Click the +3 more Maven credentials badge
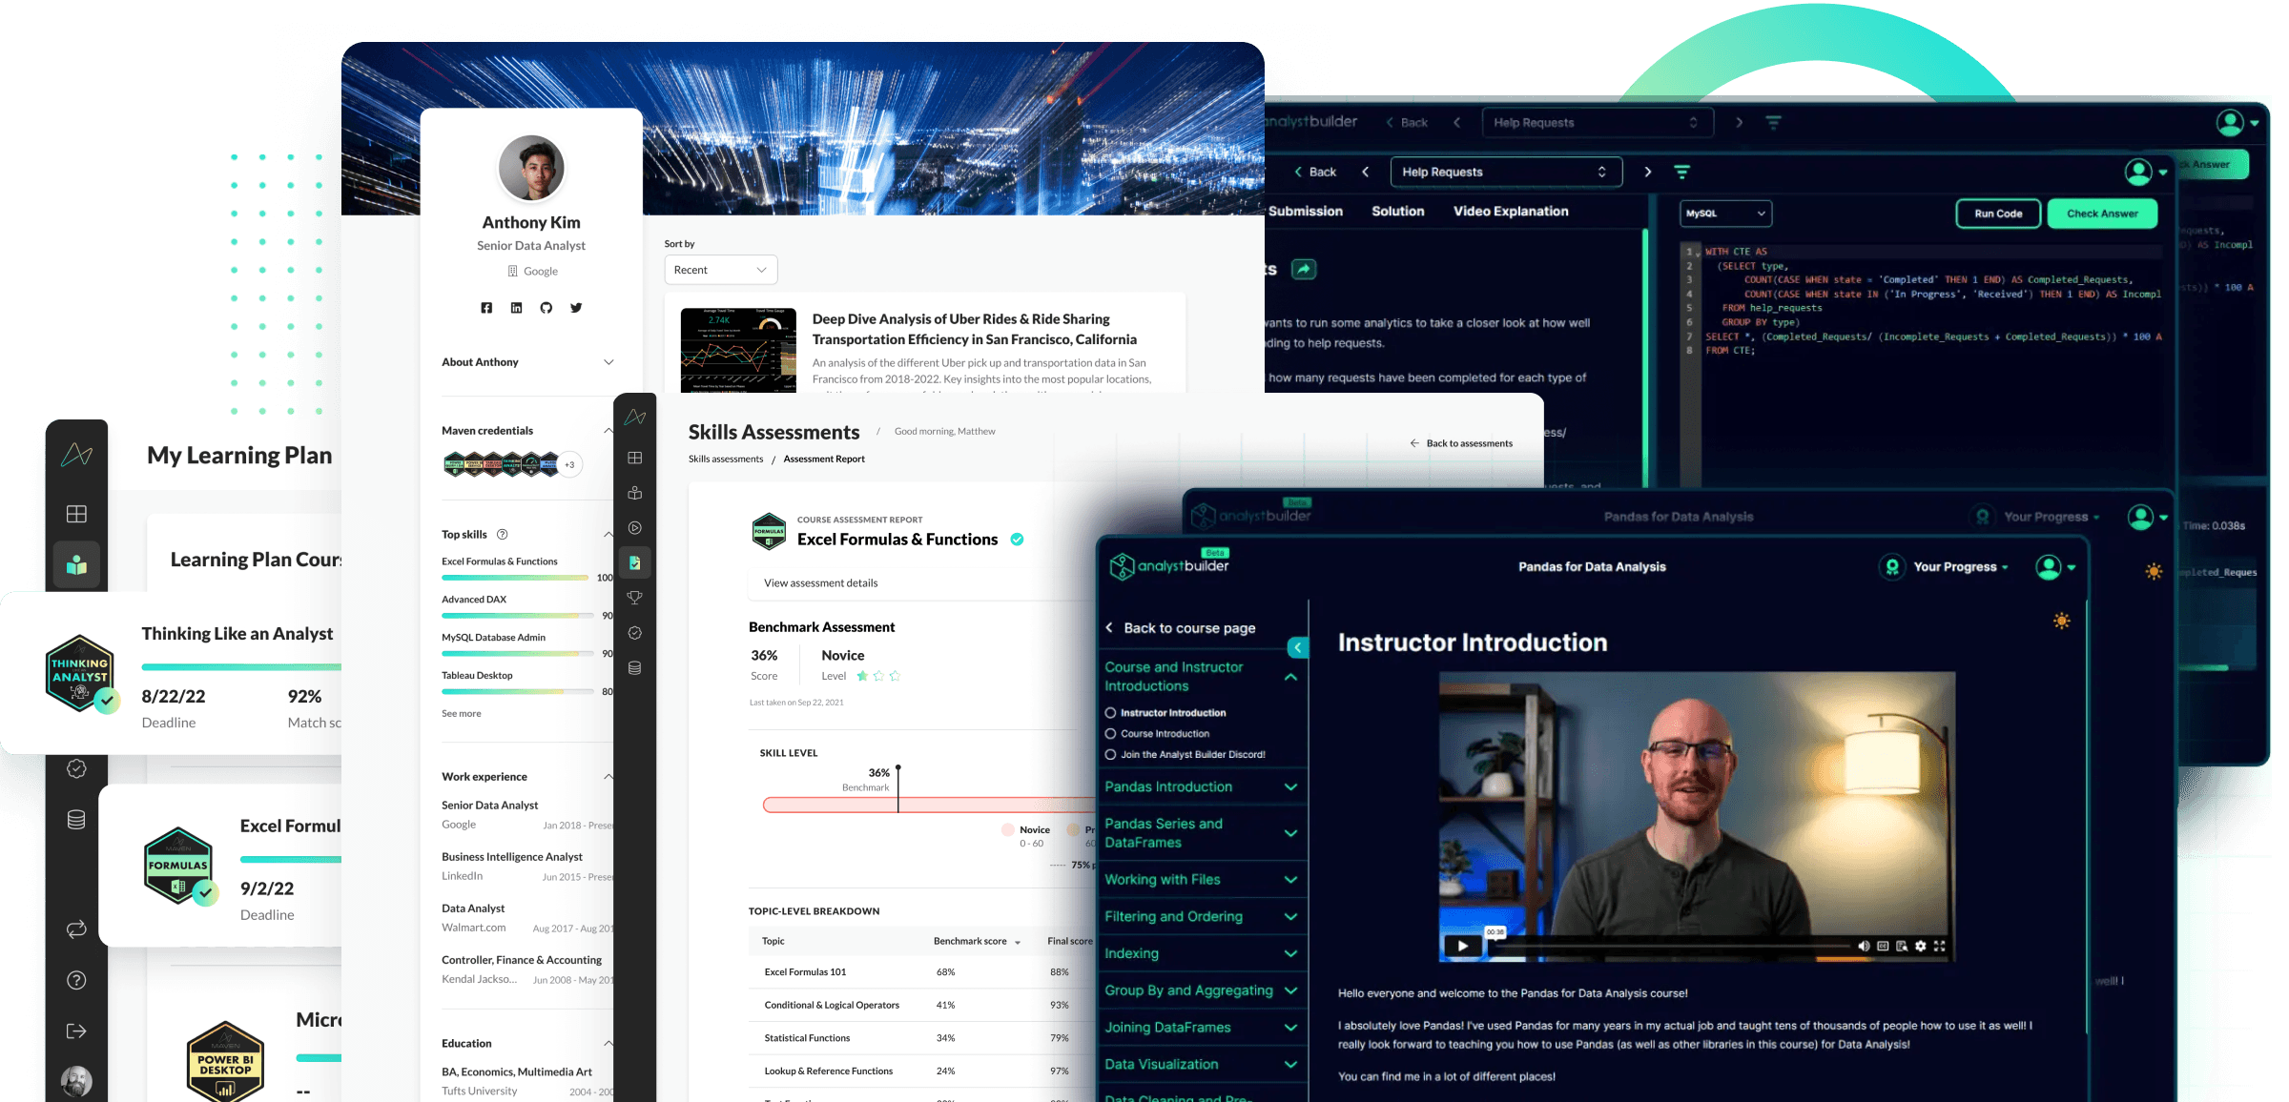The height and width of the screenshot is (1102, 2289). pos(569,465)
